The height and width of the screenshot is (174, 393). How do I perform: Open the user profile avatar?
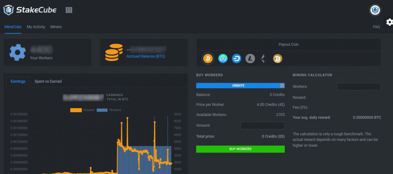(x=375, y=10)
